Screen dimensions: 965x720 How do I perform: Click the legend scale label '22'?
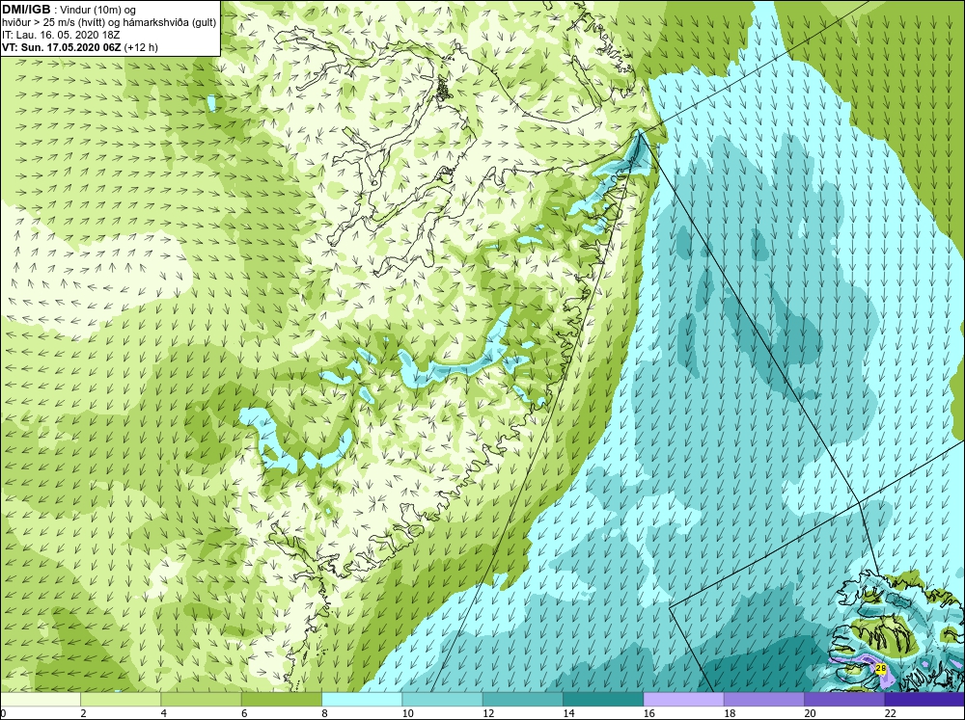tap(890, 713)
